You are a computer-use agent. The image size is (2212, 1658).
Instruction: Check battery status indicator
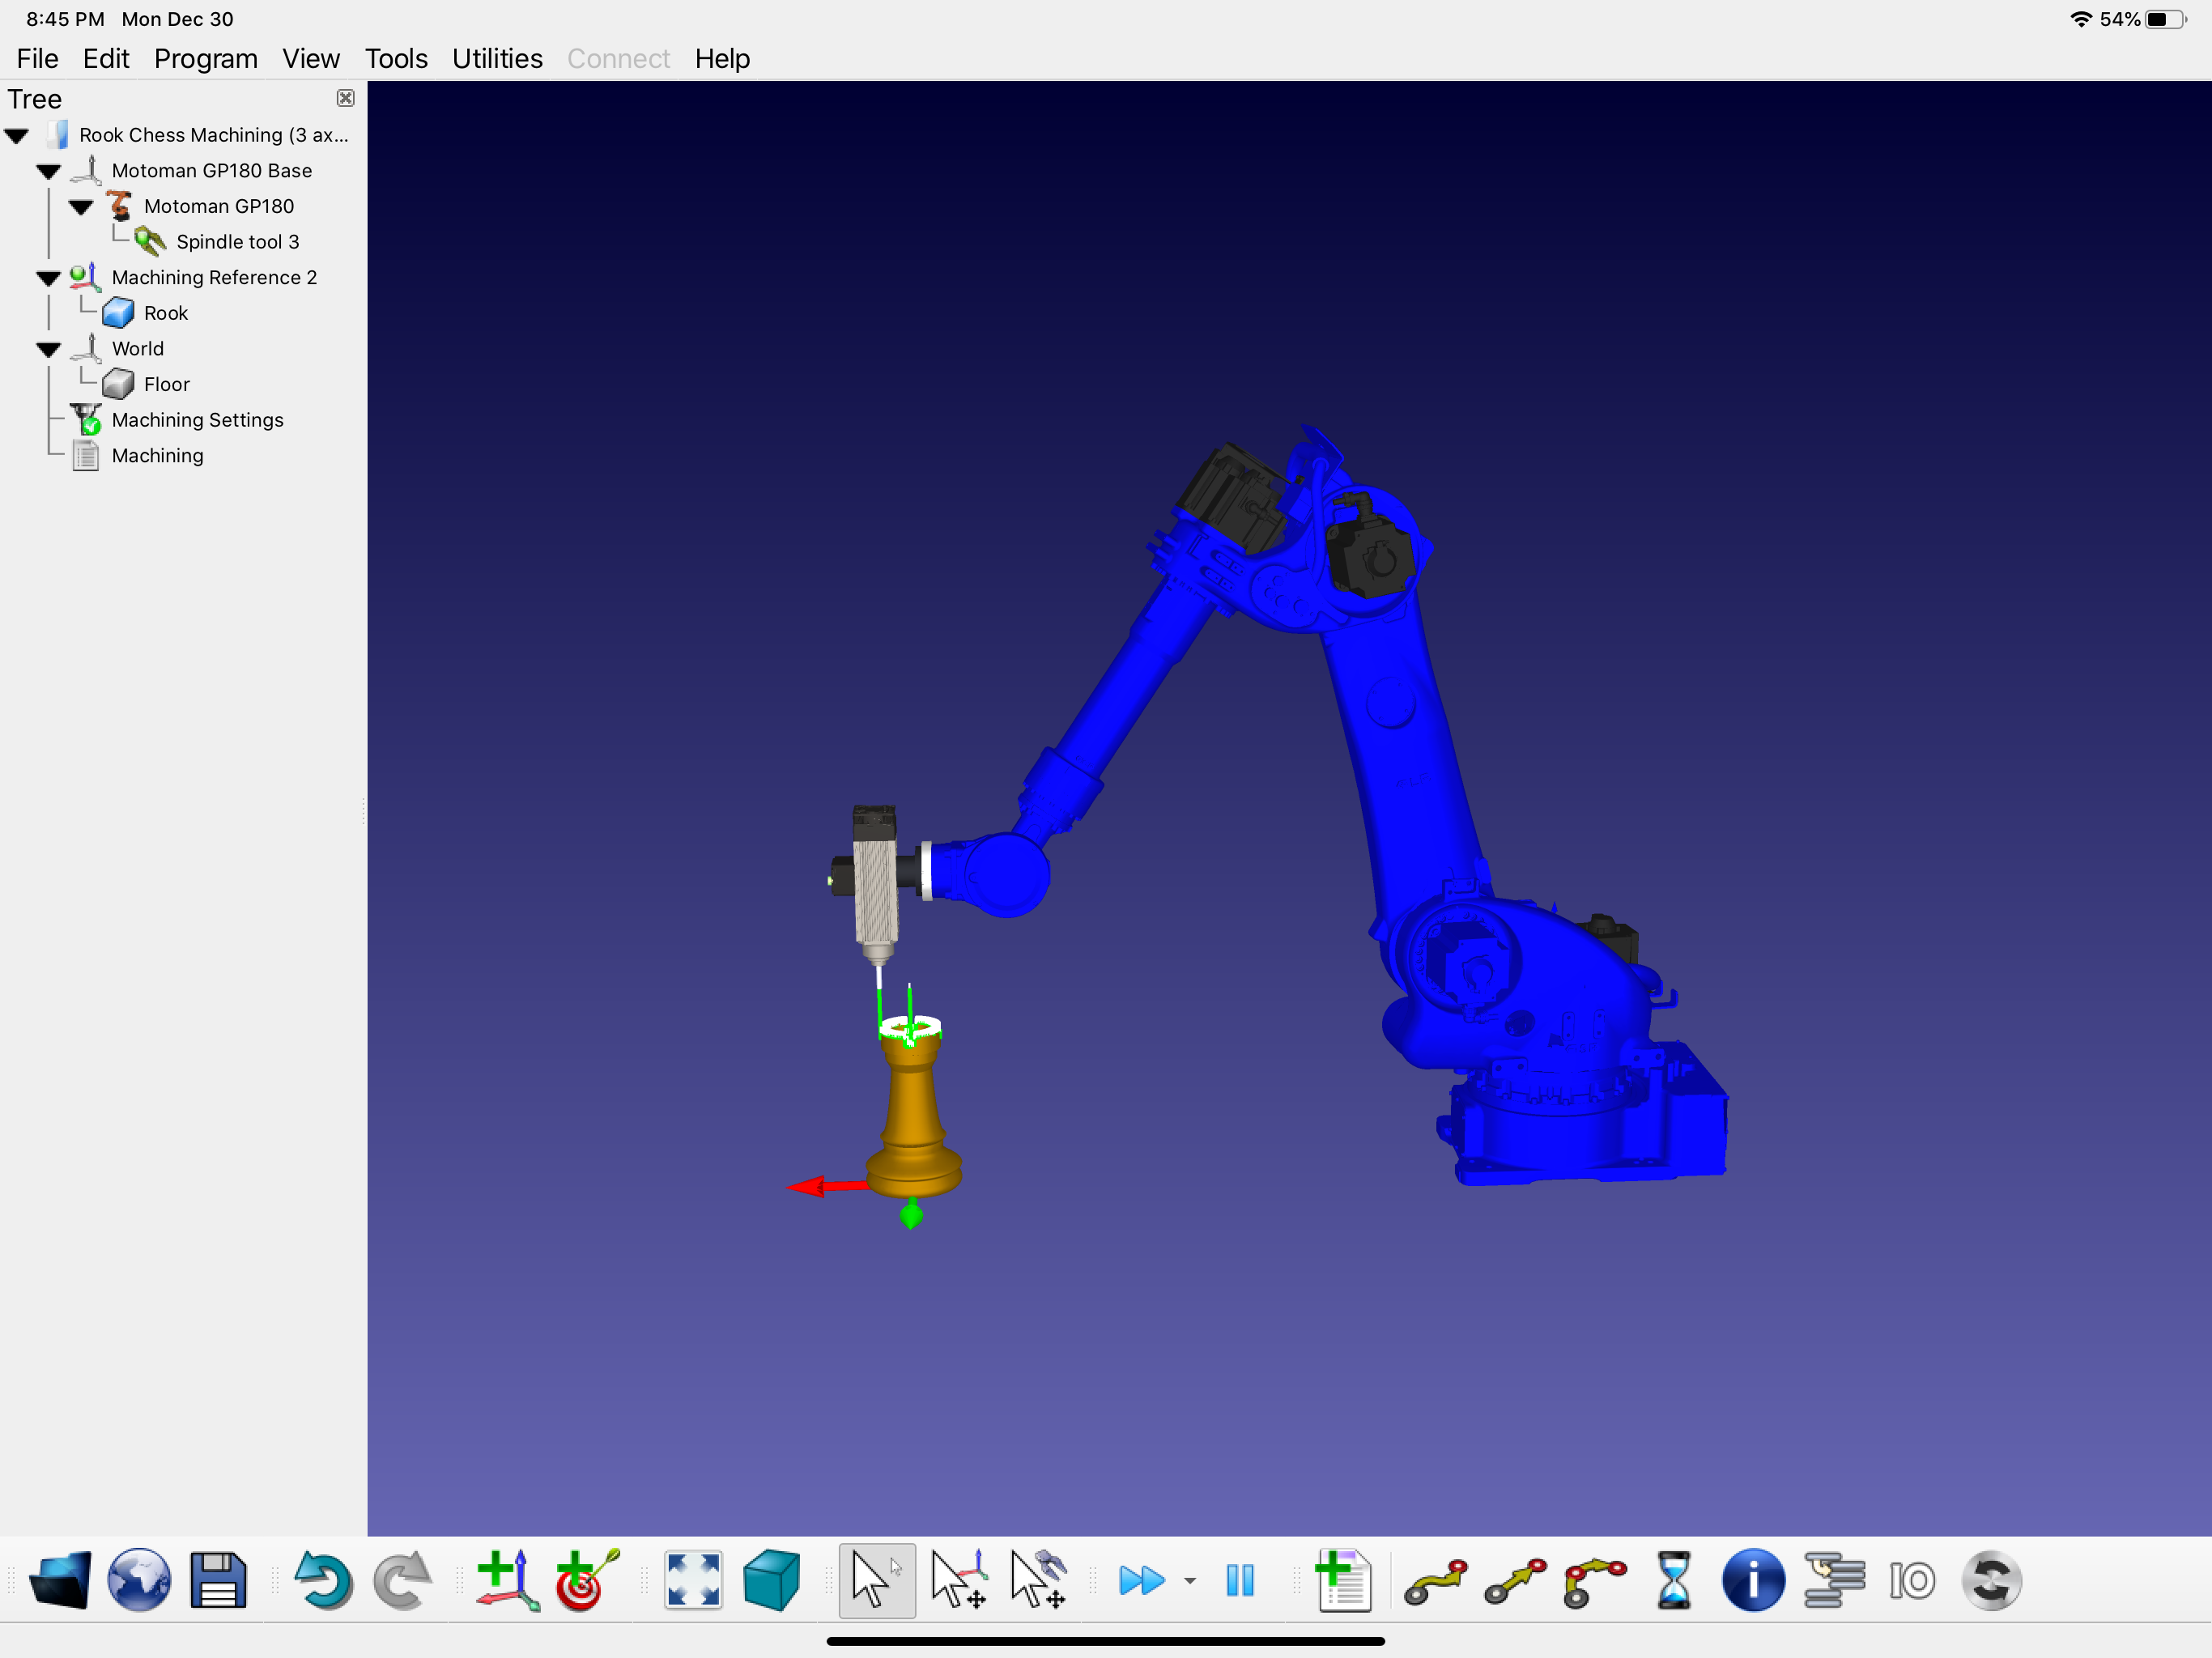pyautogui.click(x=2166, y=19)
